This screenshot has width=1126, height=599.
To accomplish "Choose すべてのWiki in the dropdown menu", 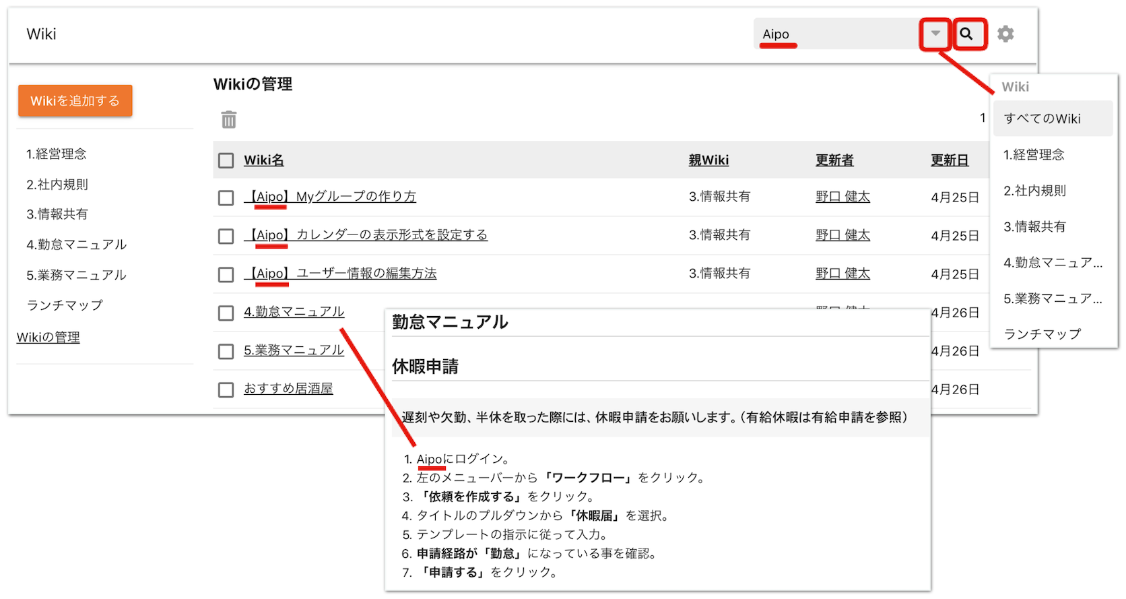I will (1053, 119).
